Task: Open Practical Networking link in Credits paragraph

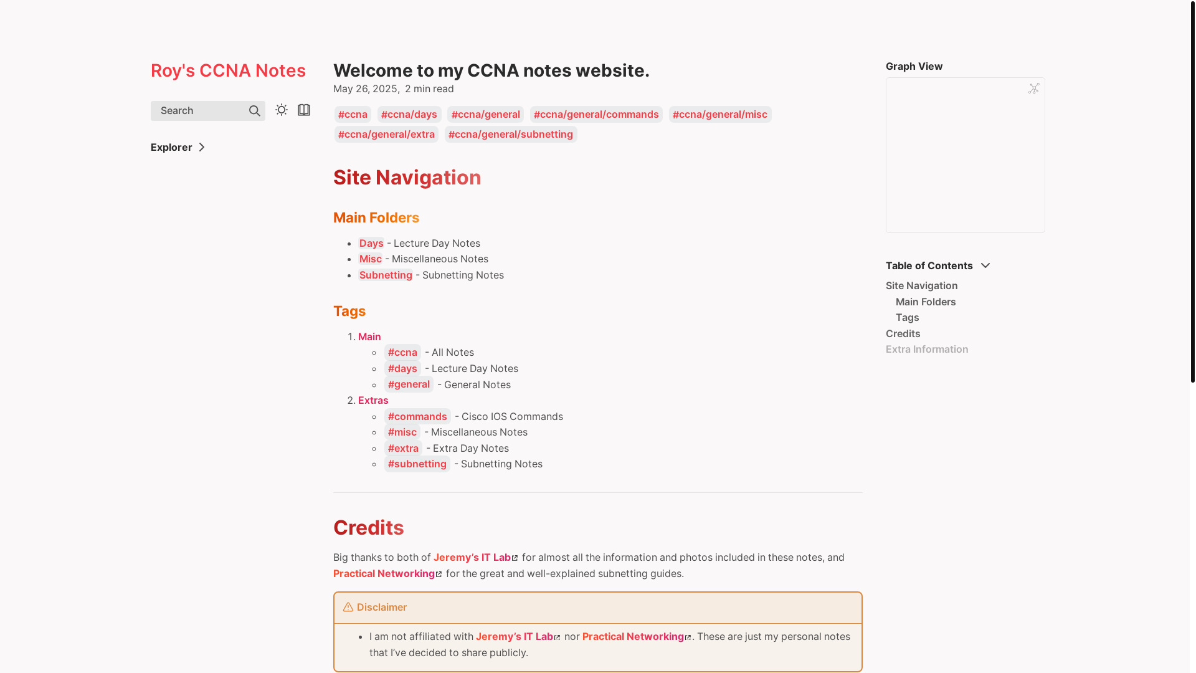Action: (387, 573)
